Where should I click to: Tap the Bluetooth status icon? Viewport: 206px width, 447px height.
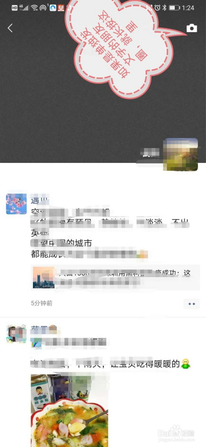(x=164, y=8)
